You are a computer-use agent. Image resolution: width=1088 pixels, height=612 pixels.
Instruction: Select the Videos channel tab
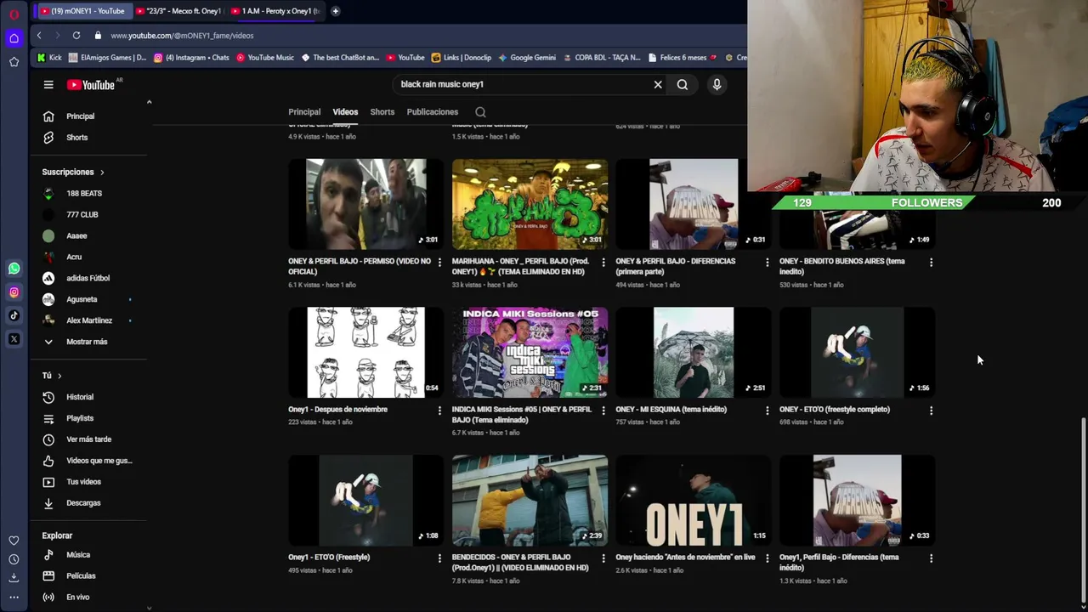click(345, 112)
